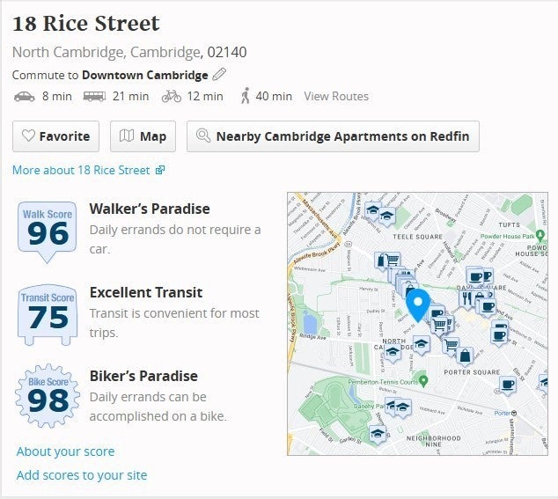The width and height of the screenshot is (558, 499).
Task: Click the coffee cup marker below Porter Square
Action: coord(507,385)
